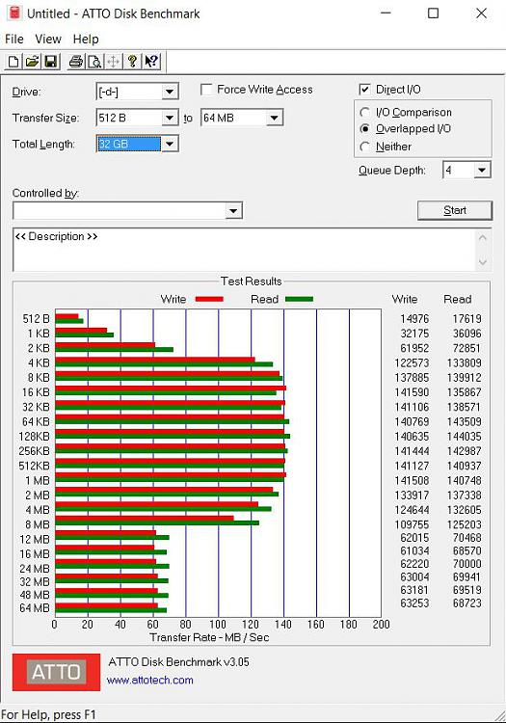
Task: Maximize the ATTO Disk Benchmark window
Action: coord(433,13)
